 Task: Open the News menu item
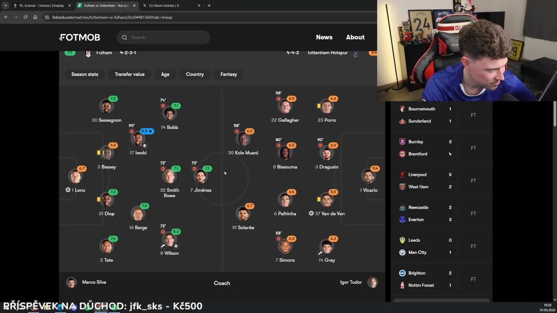click(x=324, y=37)
